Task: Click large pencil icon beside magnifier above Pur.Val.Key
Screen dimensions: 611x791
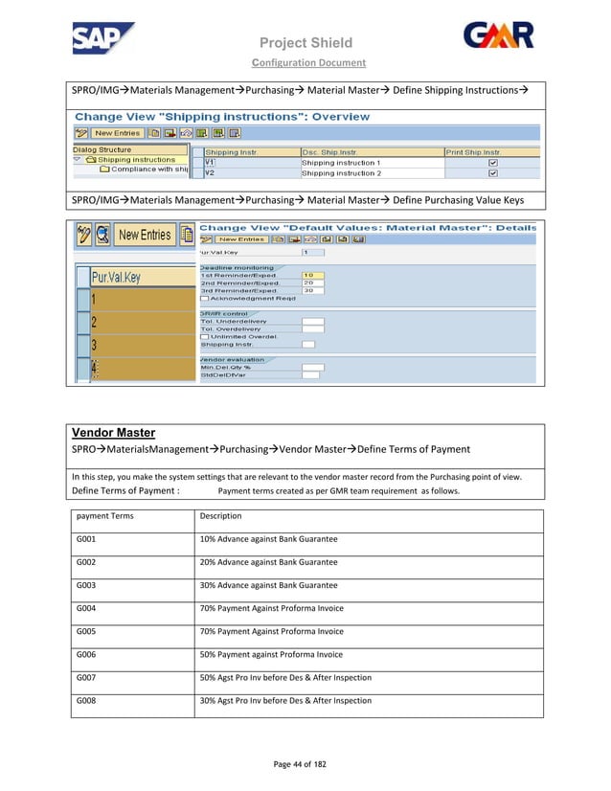Action: point(83,235)
